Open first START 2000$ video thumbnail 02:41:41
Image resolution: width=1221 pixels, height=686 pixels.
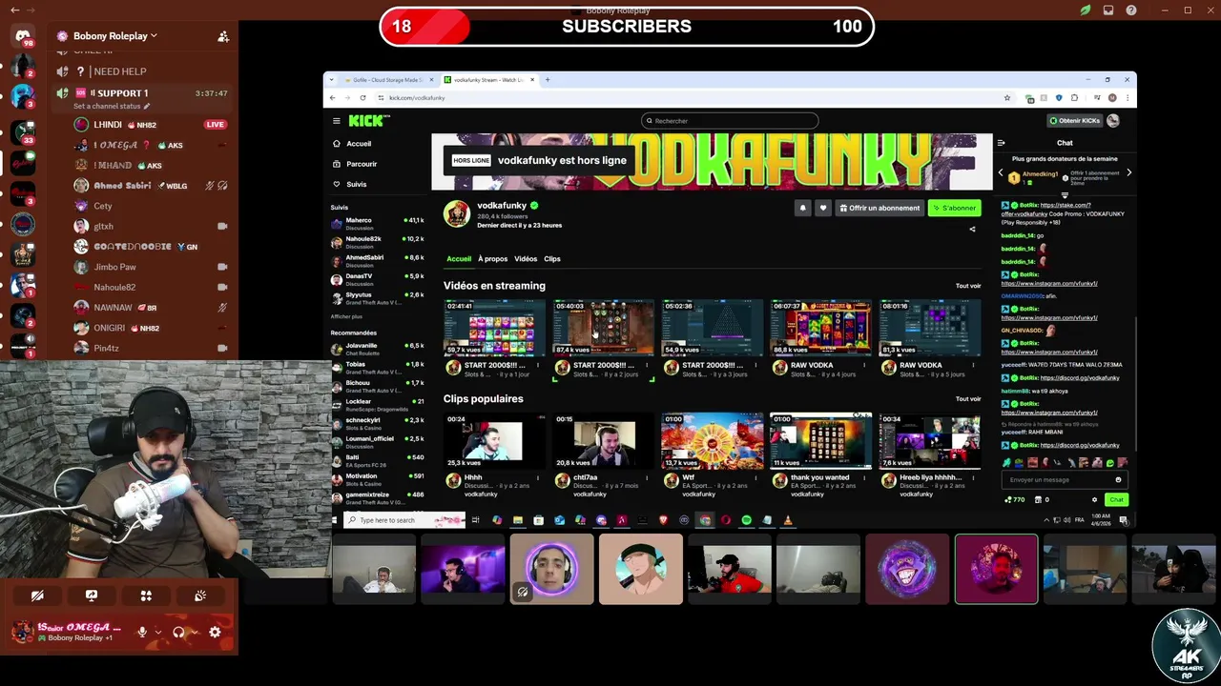[494, 328]
